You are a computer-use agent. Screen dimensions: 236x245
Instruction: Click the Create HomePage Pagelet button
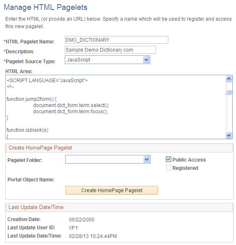112,190
